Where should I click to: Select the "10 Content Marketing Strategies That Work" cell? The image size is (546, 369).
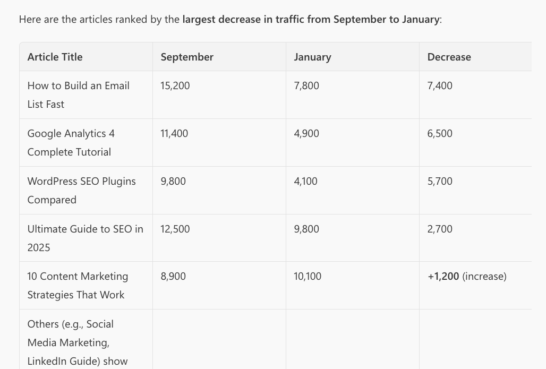point(78,286)
